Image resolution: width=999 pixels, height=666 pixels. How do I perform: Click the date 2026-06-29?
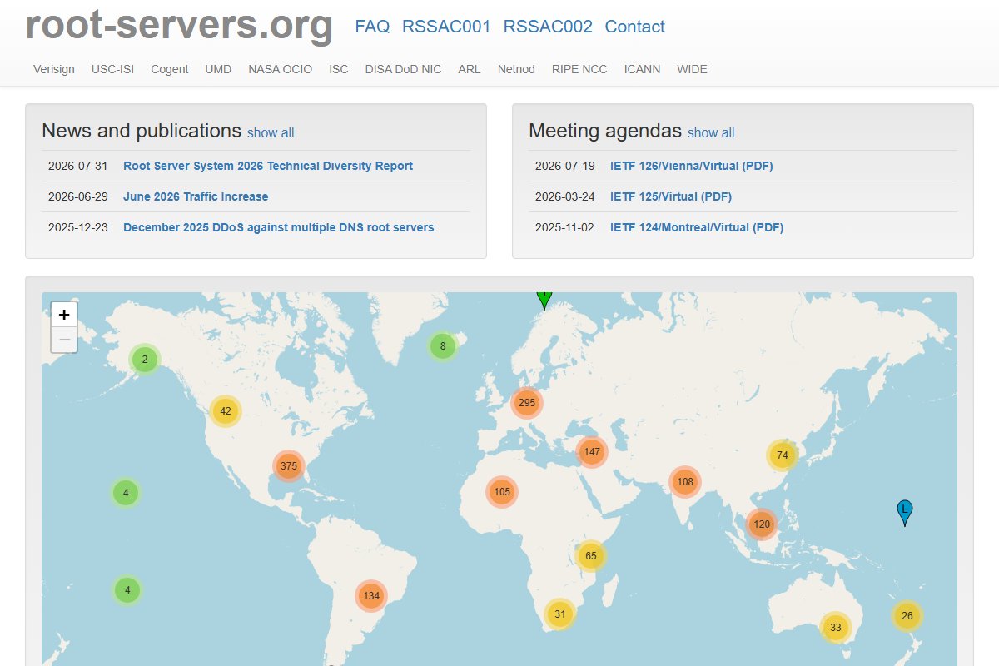tap(78, 196)
